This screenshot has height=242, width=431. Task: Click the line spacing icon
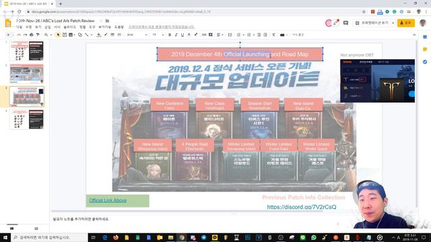point(230,35)
